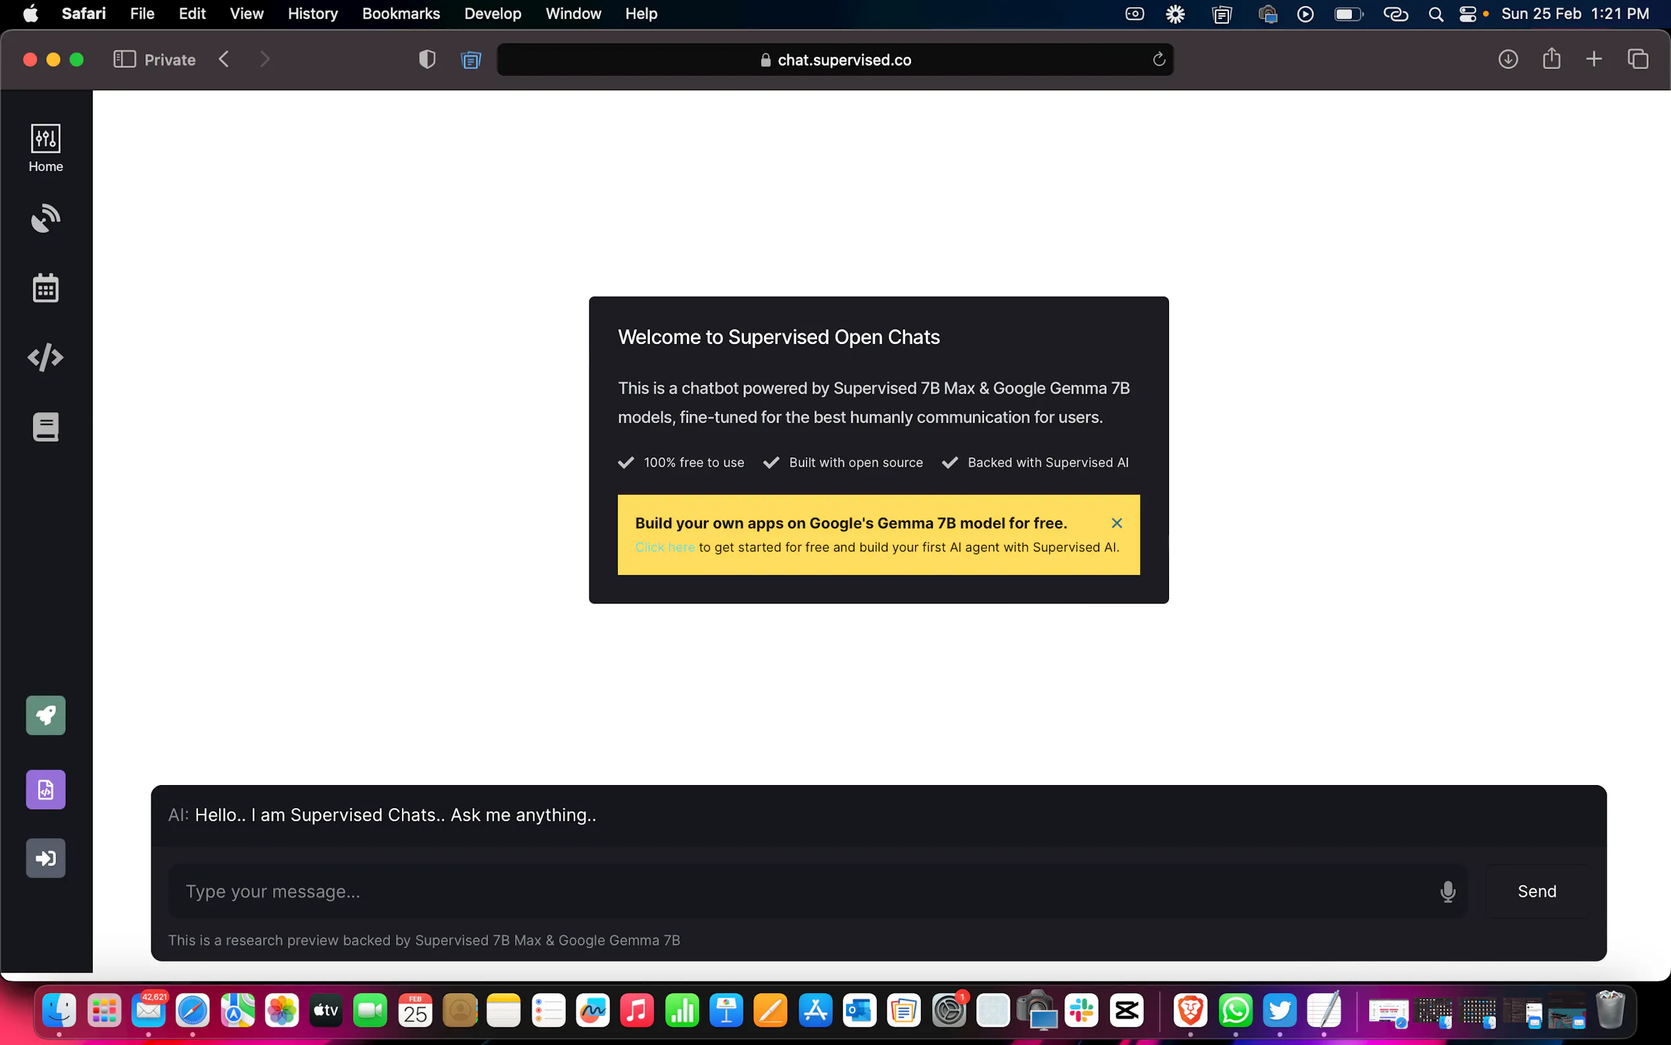Viewport: 1671px width, 1045px height.
Task: Open the book docs icon in sidebar
Action: click(45, 427)
